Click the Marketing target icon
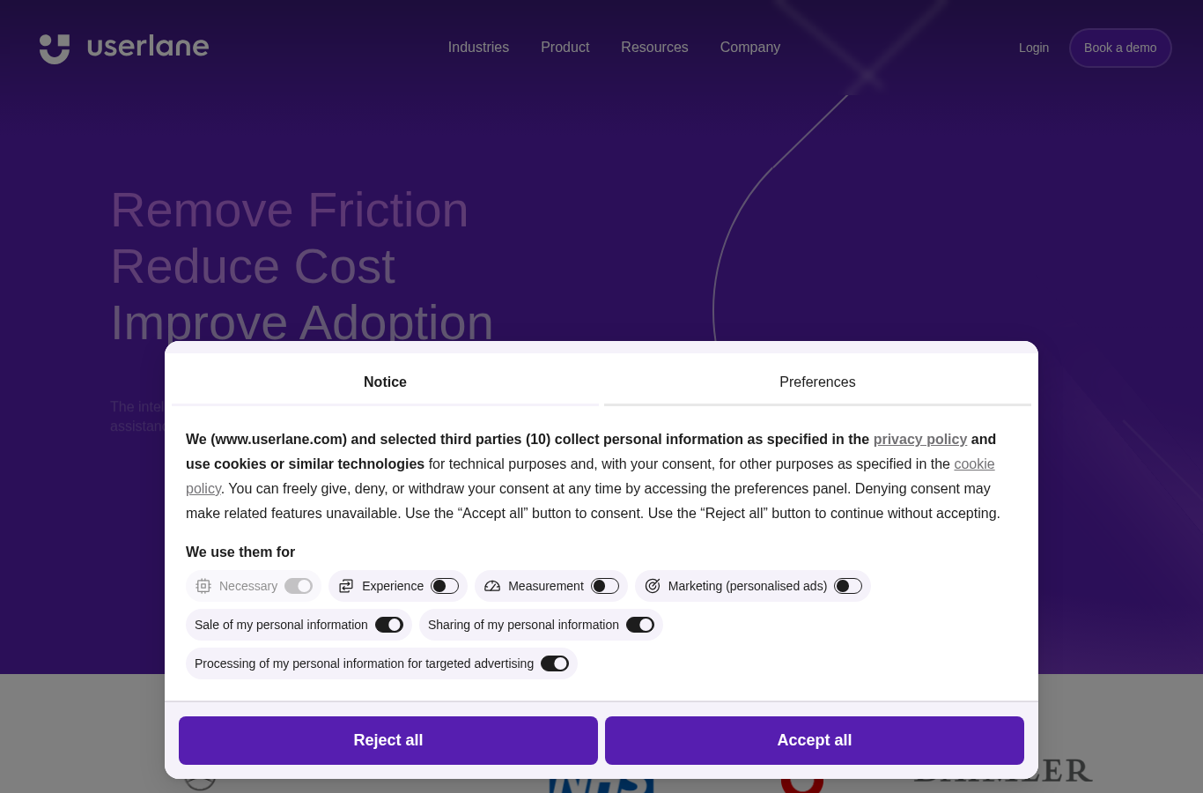Image resolution: width=1203 pixels, height=793 pixels. tap(653, 586)
